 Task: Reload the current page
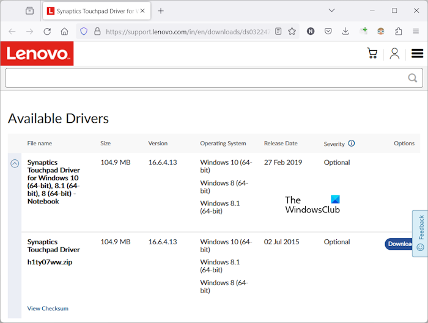tap(47, 31)
